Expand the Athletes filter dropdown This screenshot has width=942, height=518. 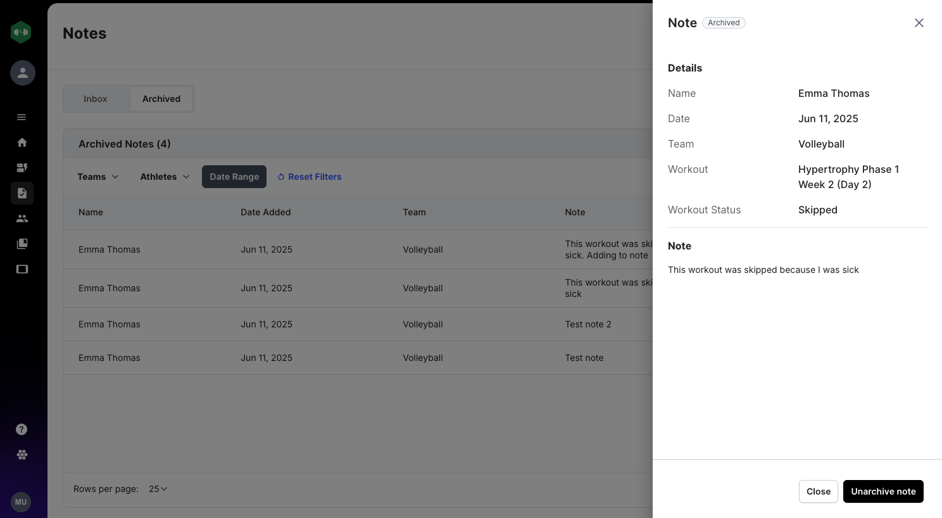click(165, 177)
